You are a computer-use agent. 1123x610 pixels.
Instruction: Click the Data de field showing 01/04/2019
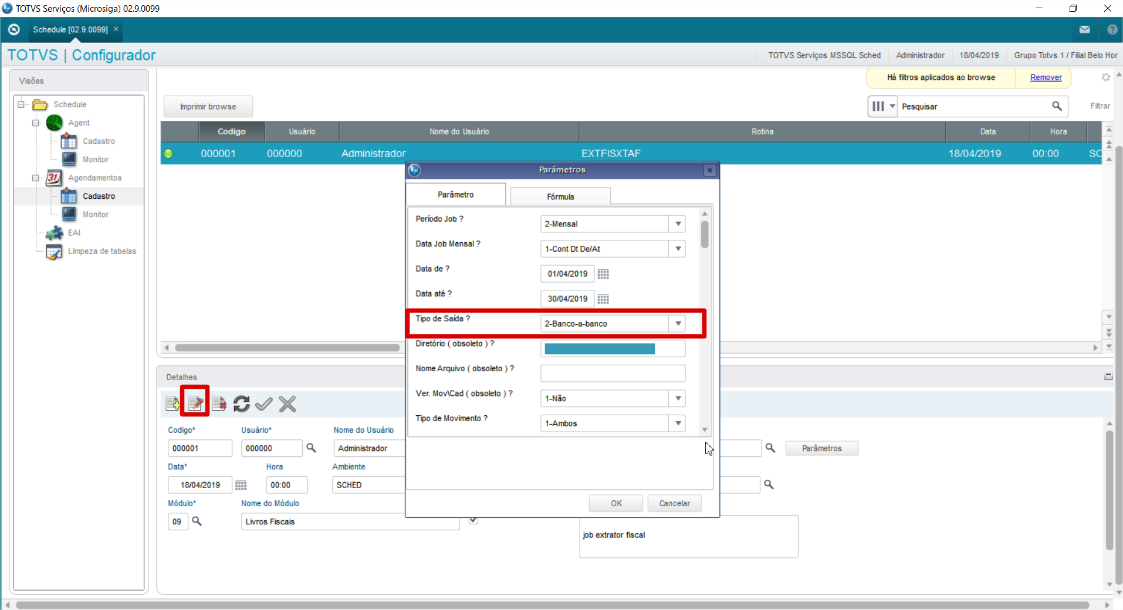tap(567, 274)
